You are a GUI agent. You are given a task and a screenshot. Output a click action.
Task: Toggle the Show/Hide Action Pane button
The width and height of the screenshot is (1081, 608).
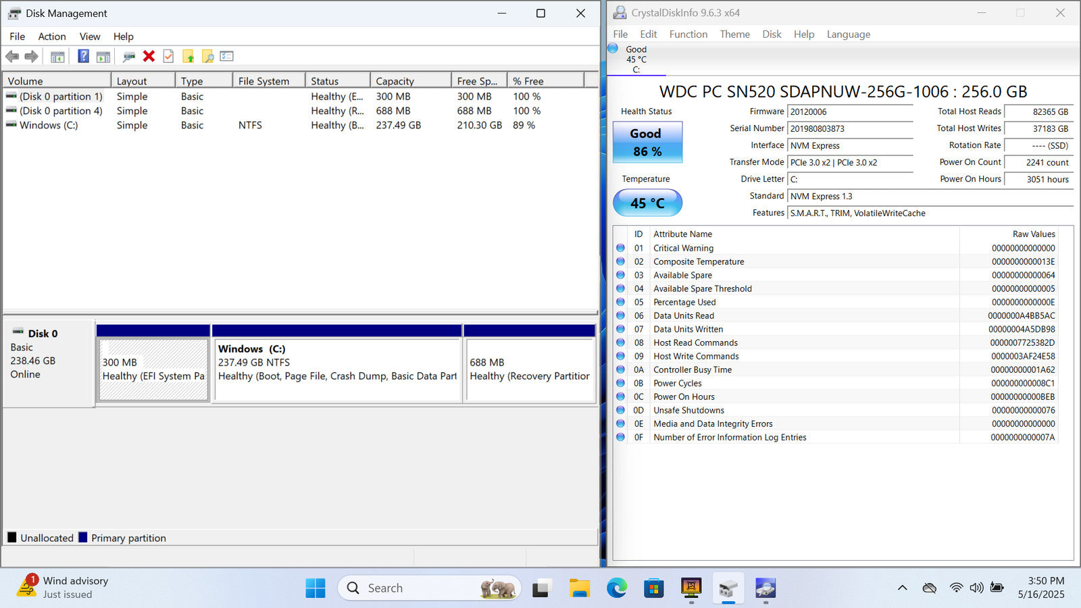point(103,57)
